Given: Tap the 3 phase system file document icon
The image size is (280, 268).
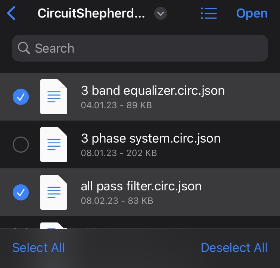Looking at the screenshot, I should [x=54, y=144].
